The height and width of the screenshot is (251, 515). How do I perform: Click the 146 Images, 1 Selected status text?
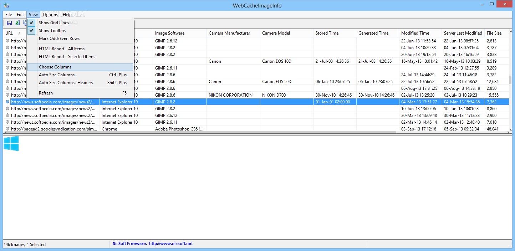[25, 245]
